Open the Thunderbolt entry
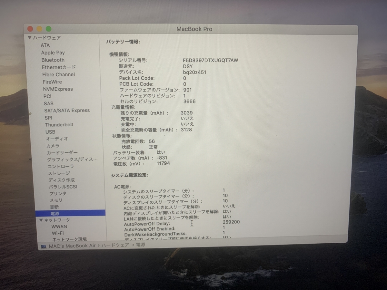387x290 pixels. pos(59,125)
